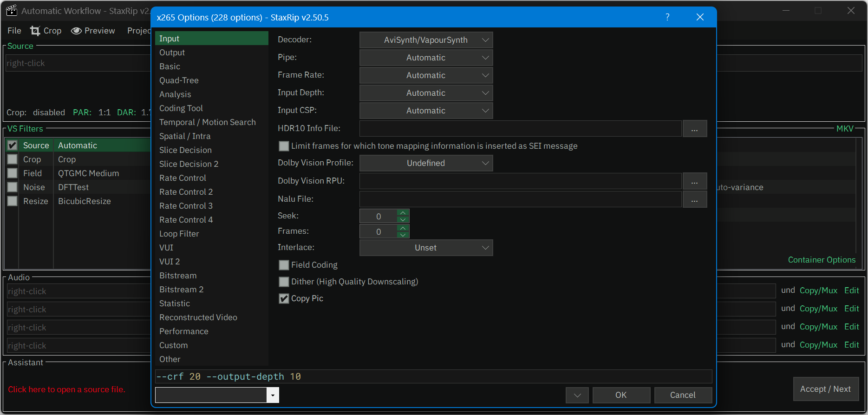Click the Cancel button
The width and height of the screenshot is (868, 415).
[683, 395]
